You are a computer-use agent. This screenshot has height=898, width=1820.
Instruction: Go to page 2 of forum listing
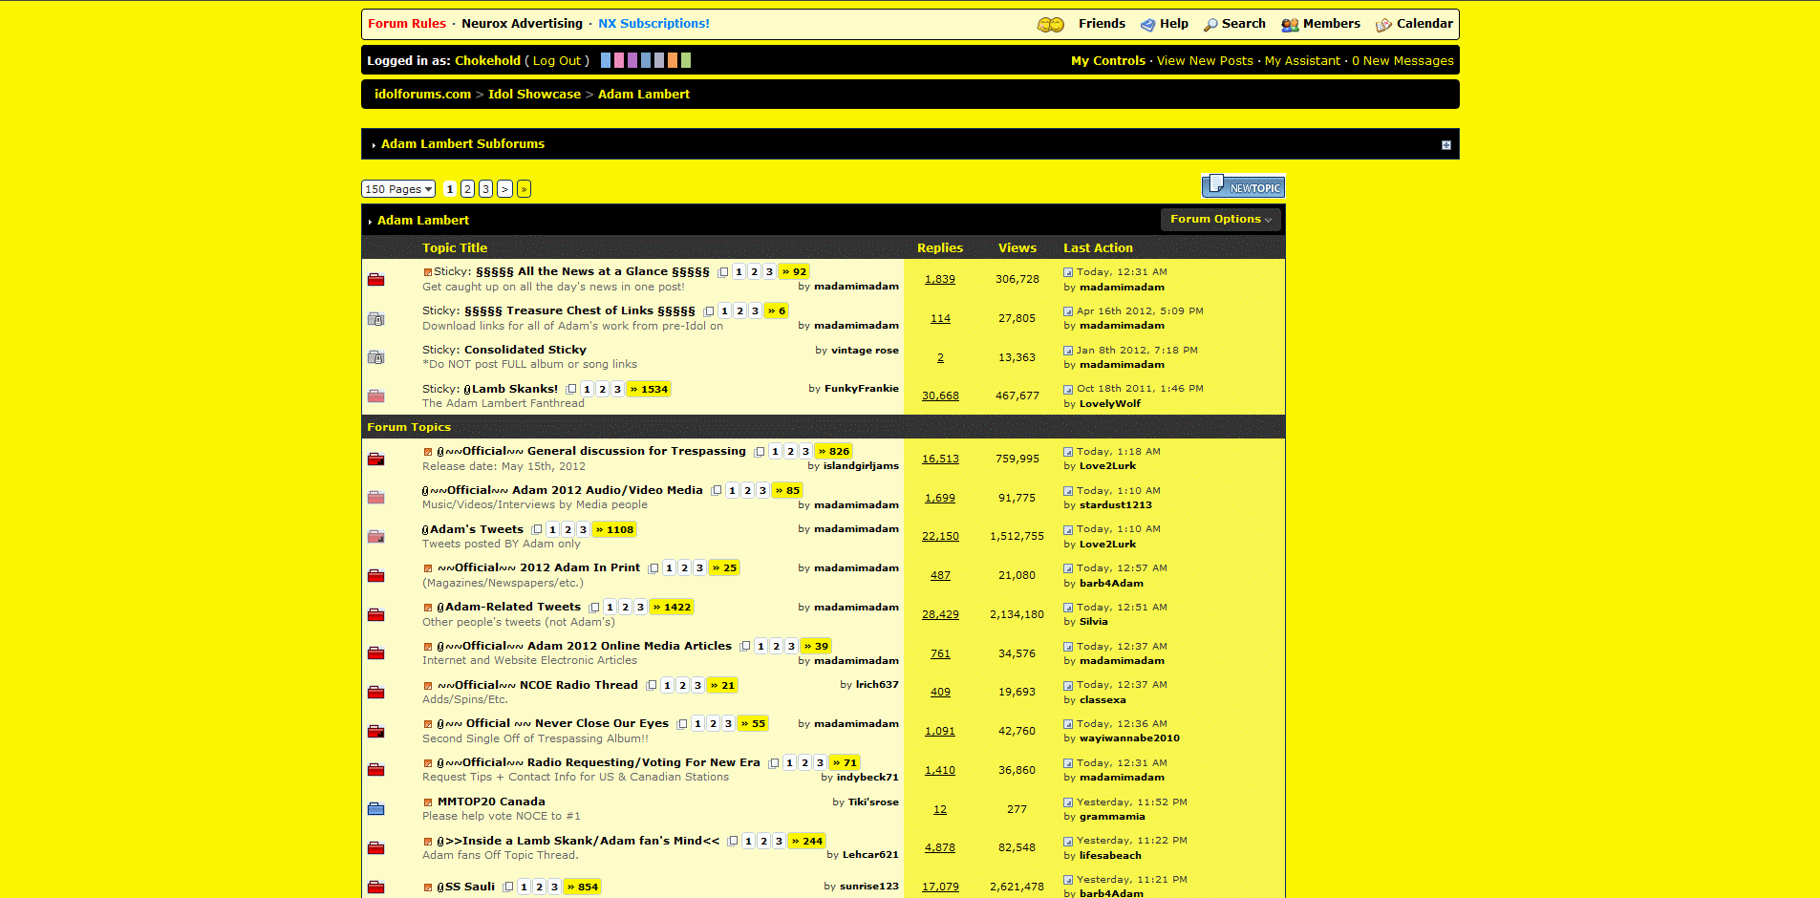coord(467,189)
